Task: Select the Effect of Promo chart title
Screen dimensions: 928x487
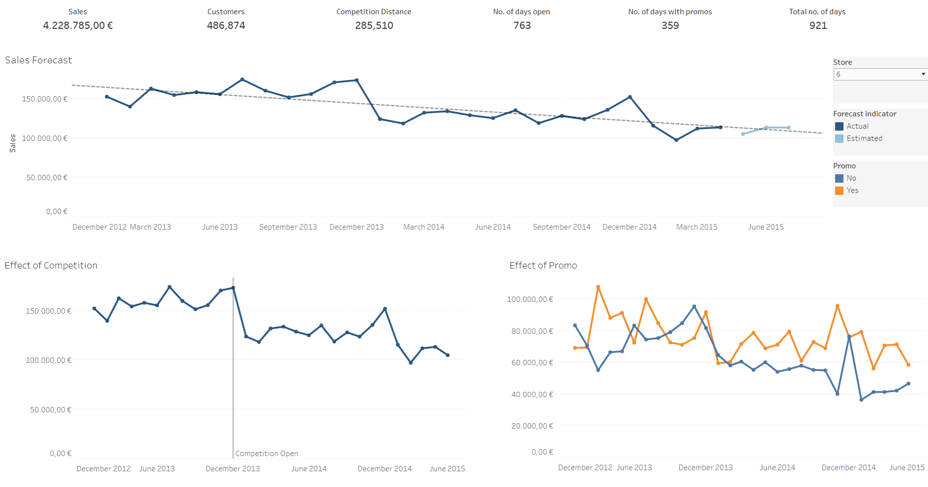Action: pos(543,265)
